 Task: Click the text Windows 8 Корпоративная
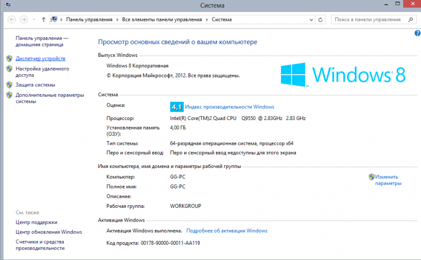click(x=137, y=66)
